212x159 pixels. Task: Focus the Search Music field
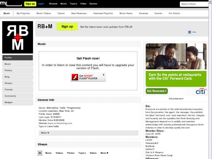click(194, 4)
